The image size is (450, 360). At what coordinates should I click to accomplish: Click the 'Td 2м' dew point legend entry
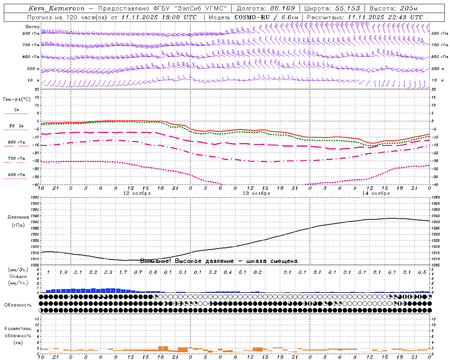click(x=16, y=126)
